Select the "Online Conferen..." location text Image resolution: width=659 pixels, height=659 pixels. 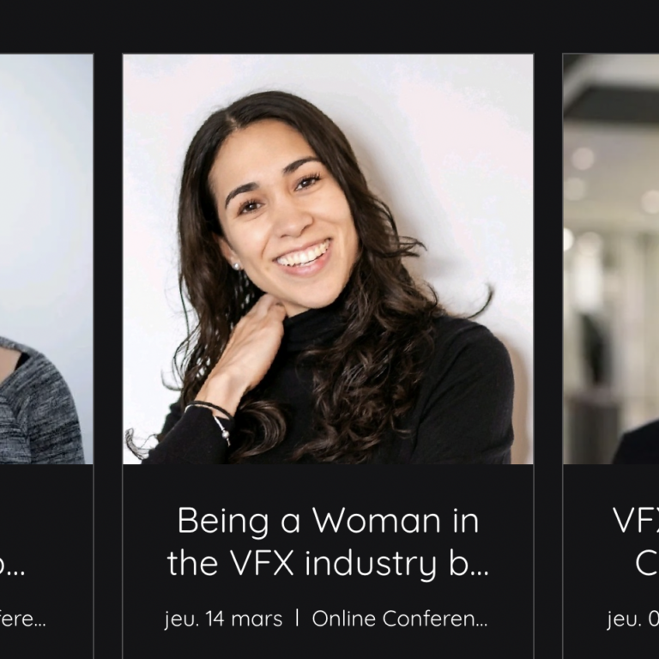400,619
